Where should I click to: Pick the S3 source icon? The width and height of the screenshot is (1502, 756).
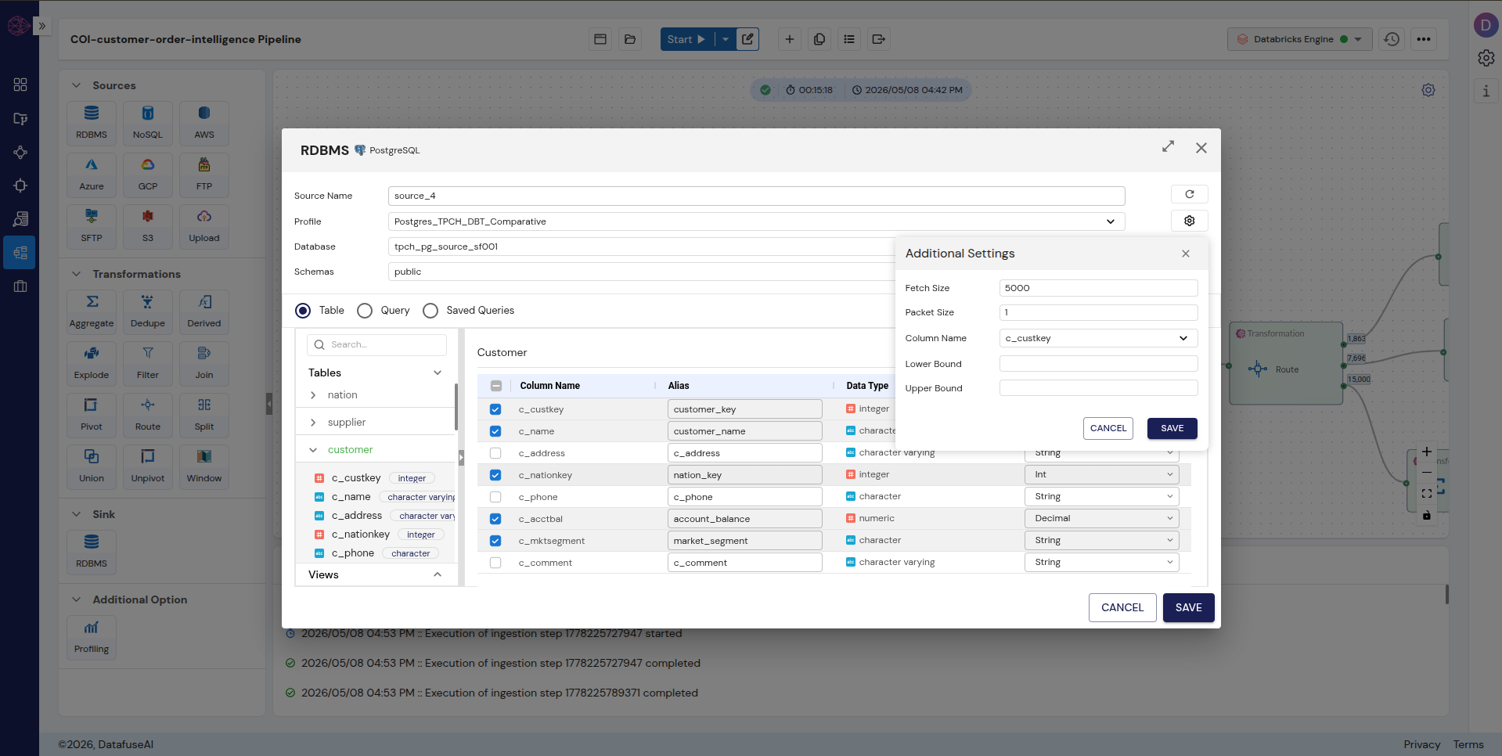[148, 225]
